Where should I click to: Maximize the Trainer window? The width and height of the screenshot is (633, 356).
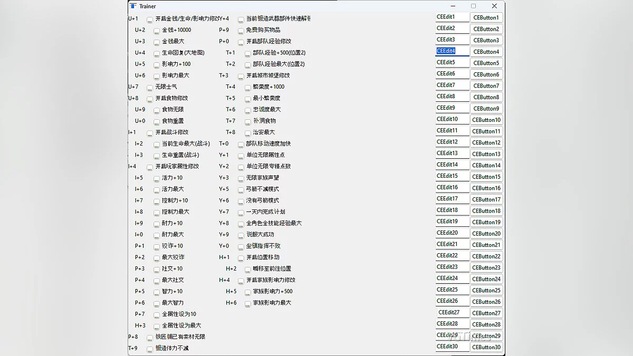coord(473,6)
